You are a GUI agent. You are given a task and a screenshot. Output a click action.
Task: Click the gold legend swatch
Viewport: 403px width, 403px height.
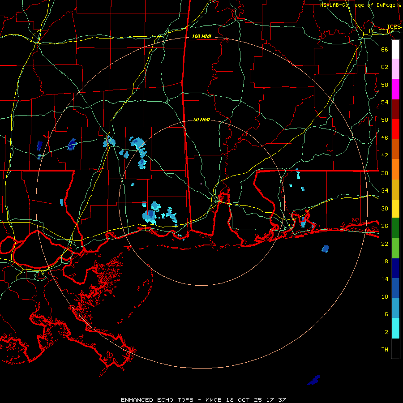tap(395, 189)
